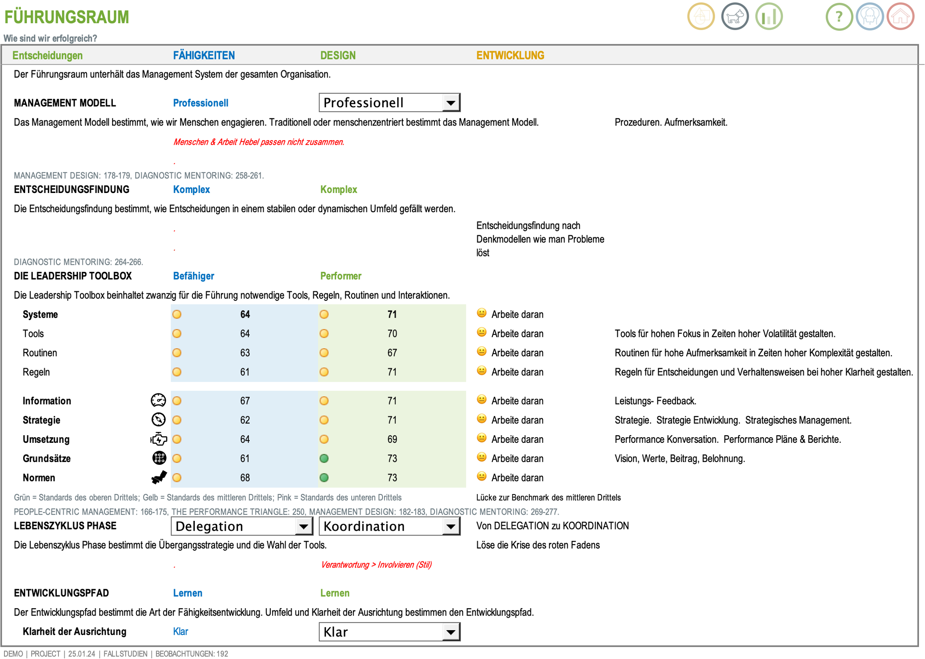The image size is (925, 659).
Task: Click the smiley icon in Regeln row
Action: tap(481, 371)
